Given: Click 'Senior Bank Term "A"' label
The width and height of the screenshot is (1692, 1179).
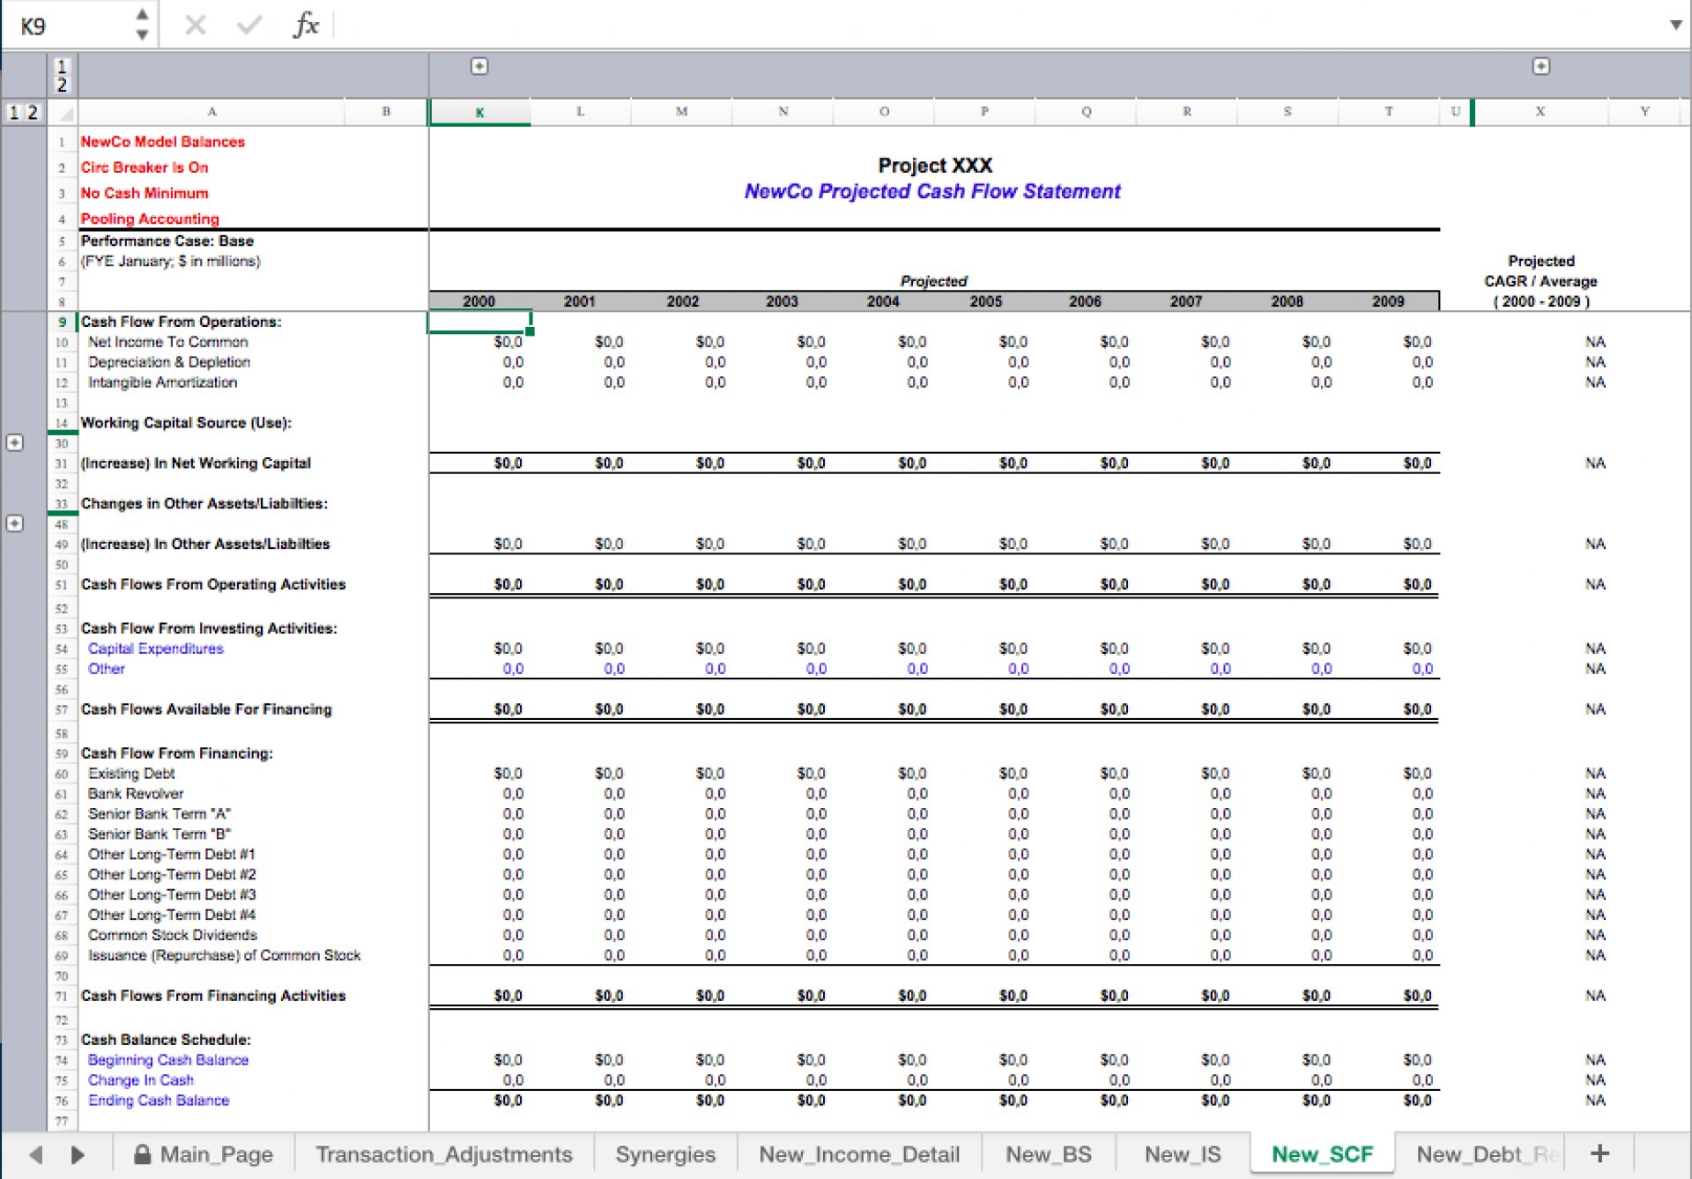Looking at the screenshot, I should 159,814.
